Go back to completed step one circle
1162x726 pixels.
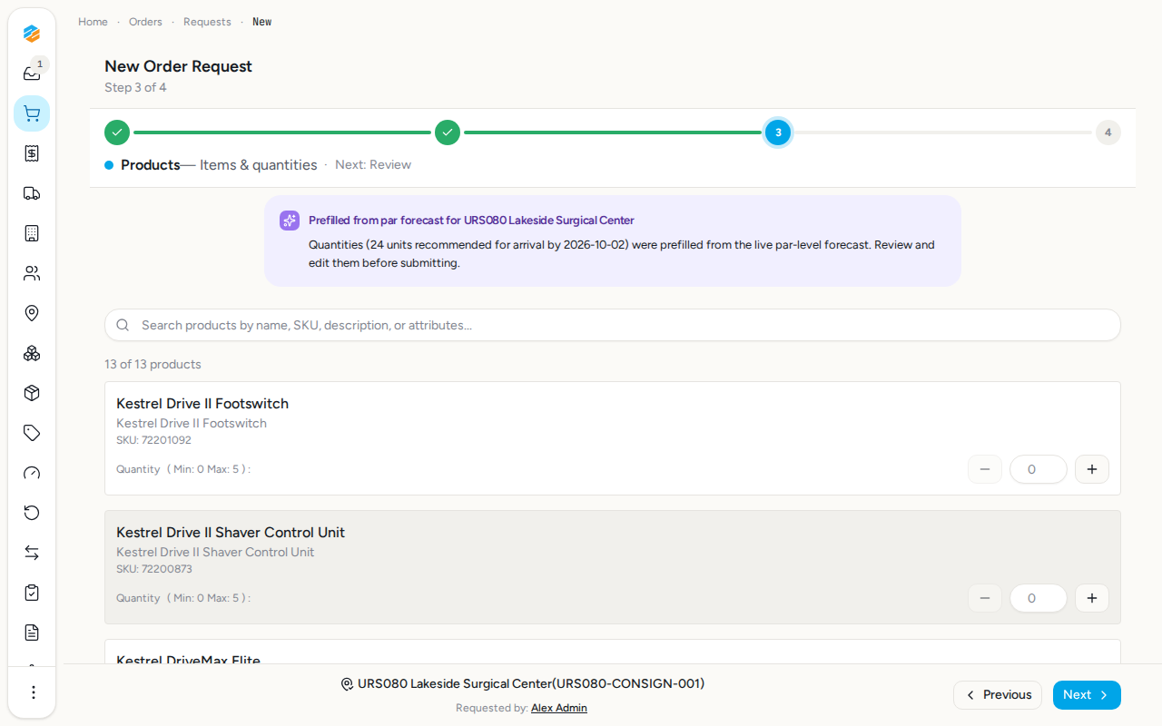tap(117, 132)
